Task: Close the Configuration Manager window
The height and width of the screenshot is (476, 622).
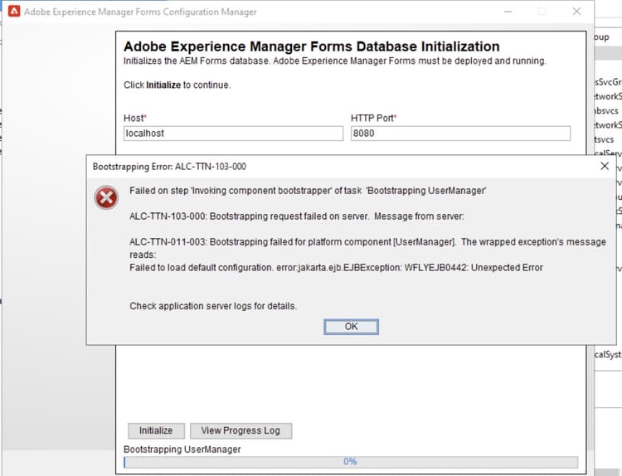Action: click(576, 12)
